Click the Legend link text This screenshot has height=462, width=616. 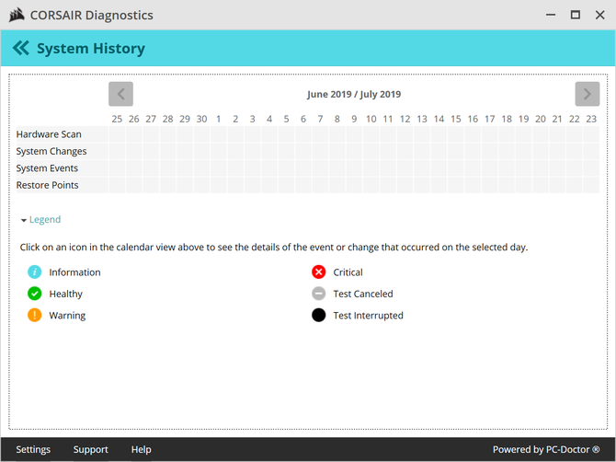pyautogui.click(x=45, y=219)
